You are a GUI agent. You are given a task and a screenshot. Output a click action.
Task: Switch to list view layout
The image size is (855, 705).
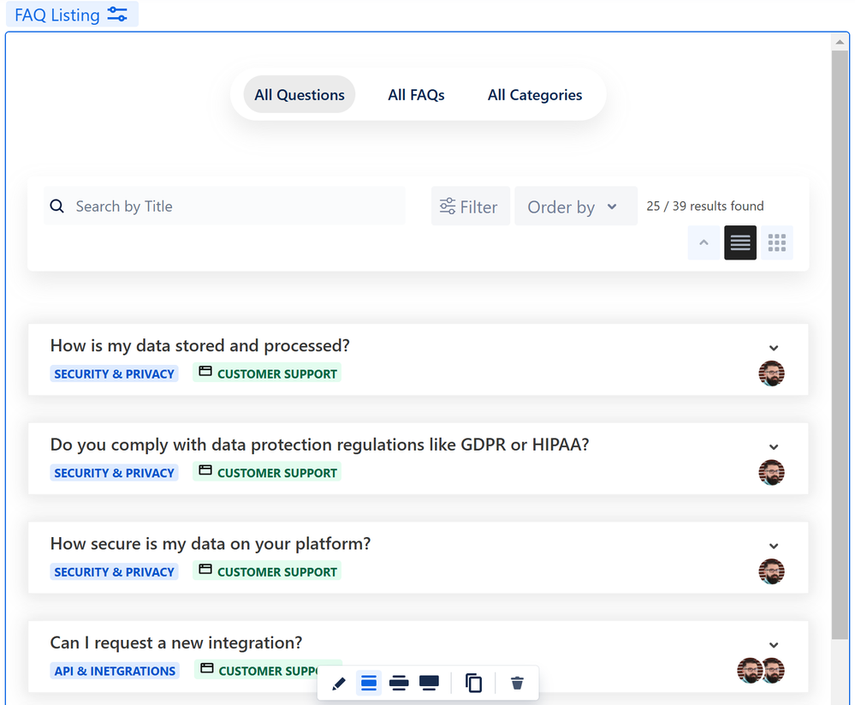[740, 242]
